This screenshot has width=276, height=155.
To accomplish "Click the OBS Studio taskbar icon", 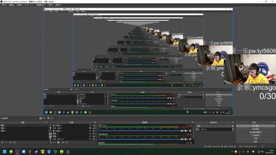I will (x=17, y=152).
